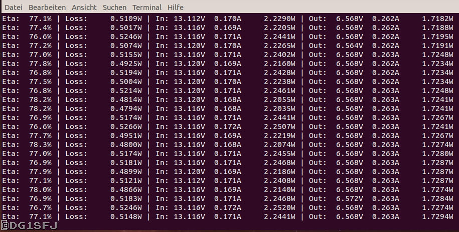Viewport: 459px width, 232px height.
Task: Click the Suchen menu item
Action: pyautogui.click(x=114, y=7)
